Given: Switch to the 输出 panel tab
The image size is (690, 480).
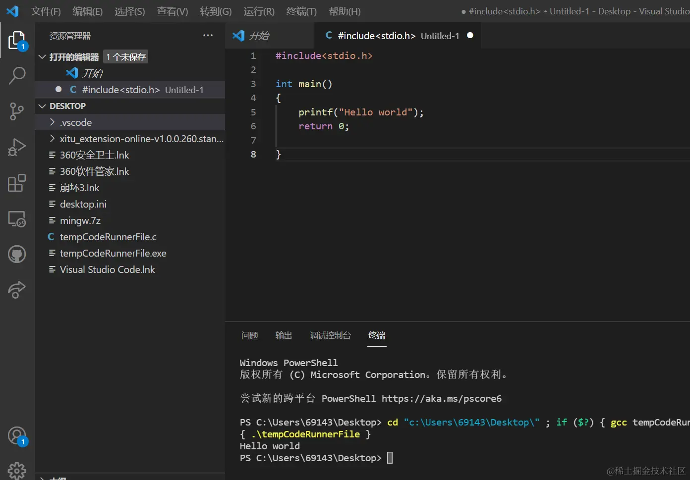Looking at the screenshot, I should (284, 335).
